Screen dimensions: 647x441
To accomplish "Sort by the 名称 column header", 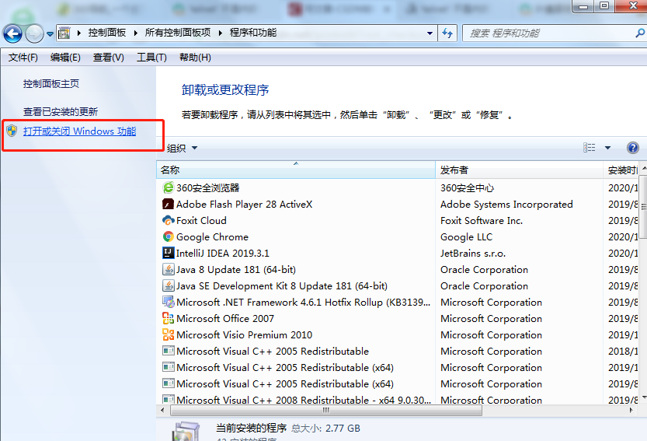I will click(296, 170).
